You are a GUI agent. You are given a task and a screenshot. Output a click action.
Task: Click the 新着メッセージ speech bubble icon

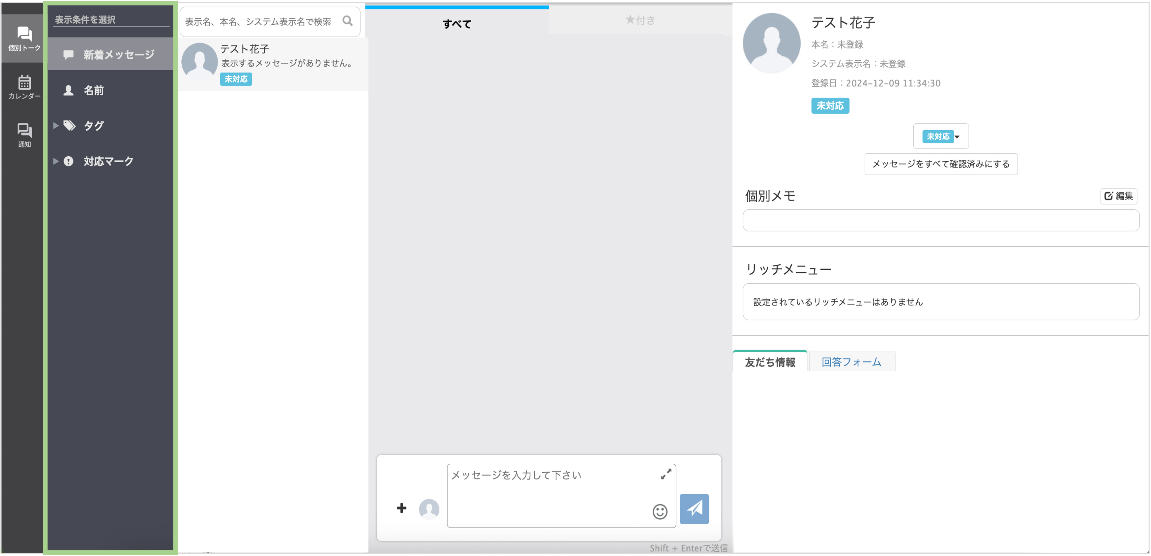(x=68, y=54)
